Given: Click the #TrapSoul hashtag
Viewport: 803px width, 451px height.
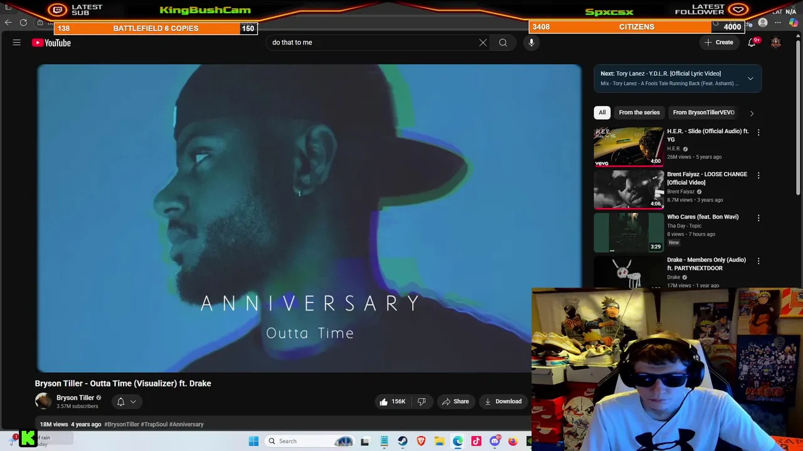Looking at the screenshot, I should coord(154,425).
